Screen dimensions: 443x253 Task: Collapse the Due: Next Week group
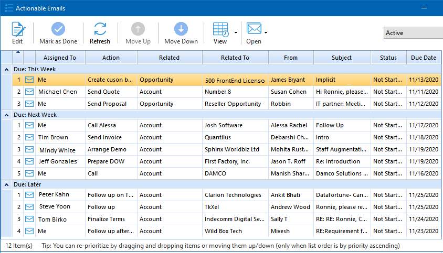point(6,115)
